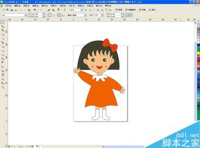Viewport: 200px width, 148px height.
Task: Select the Interactive Fill tool in the toolbox
Action: [2, 87]
